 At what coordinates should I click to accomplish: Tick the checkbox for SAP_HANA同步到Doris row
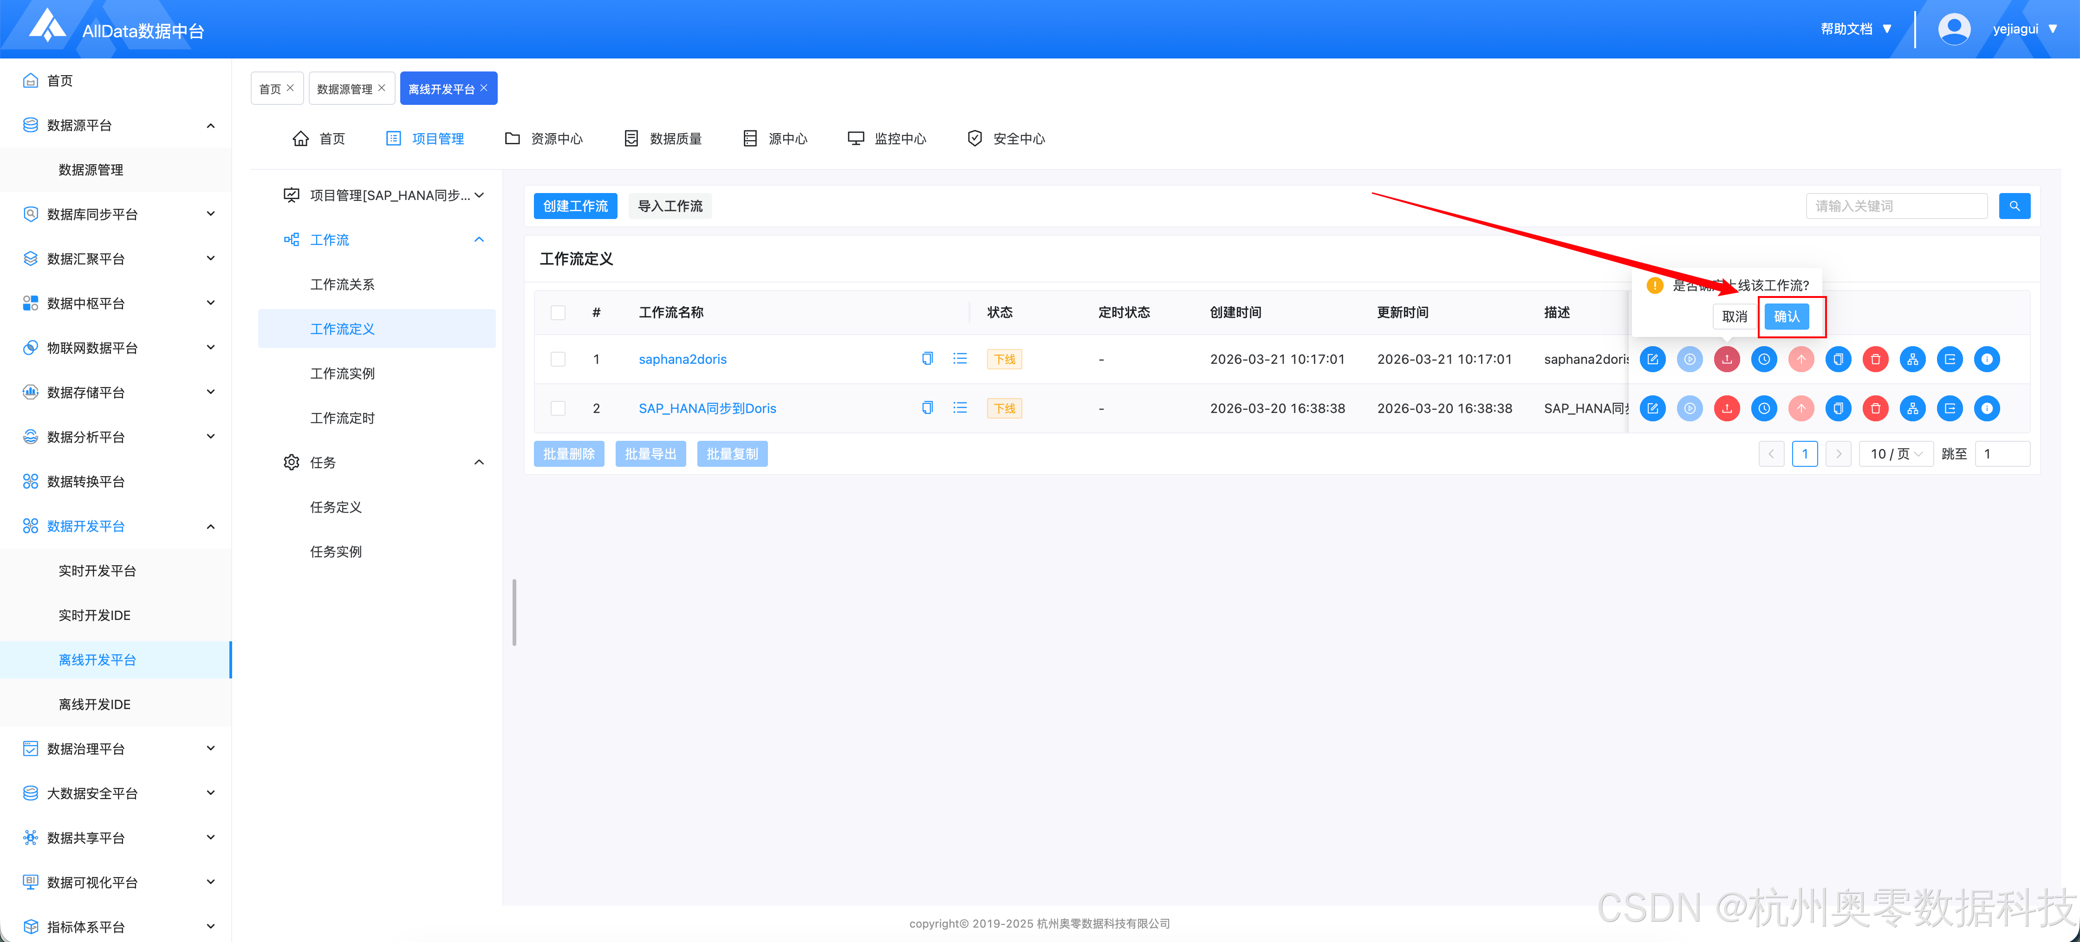point(558,408)
